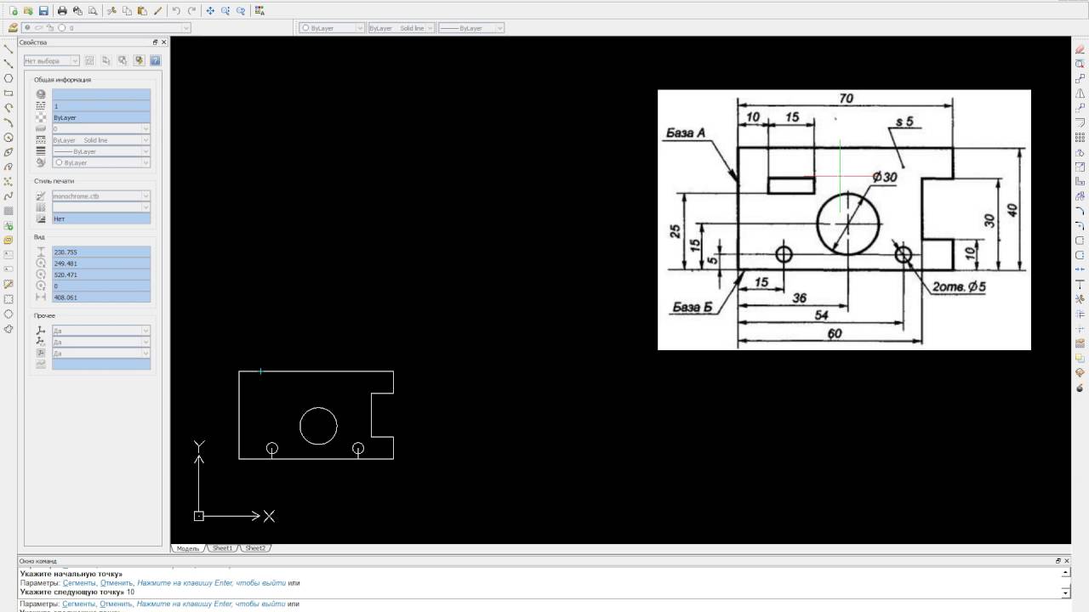
Task: Close the Свойства panel
Action: pos(164,42)
